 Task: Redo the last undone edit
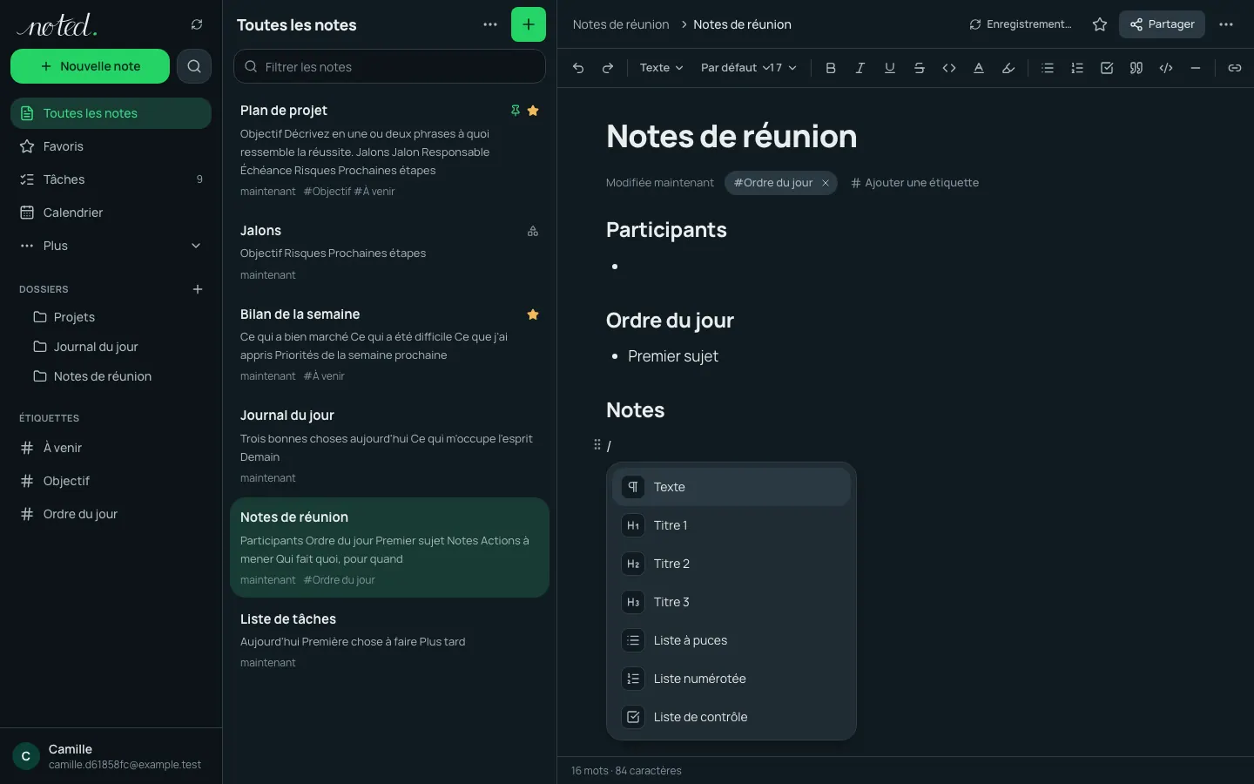[x=608, y=68]
